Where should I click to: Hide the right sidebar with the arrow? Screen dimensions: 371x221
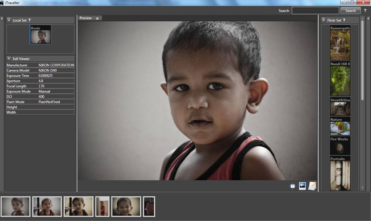tap(369, 19)
